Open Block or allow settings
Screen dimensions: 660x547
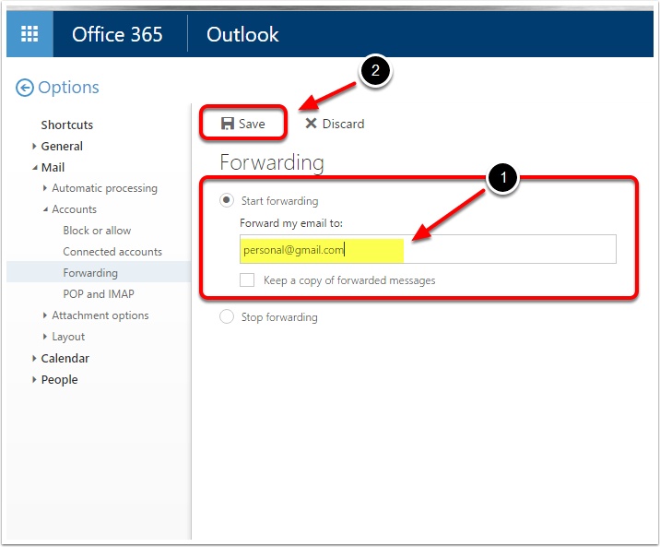tap(97, 231)
